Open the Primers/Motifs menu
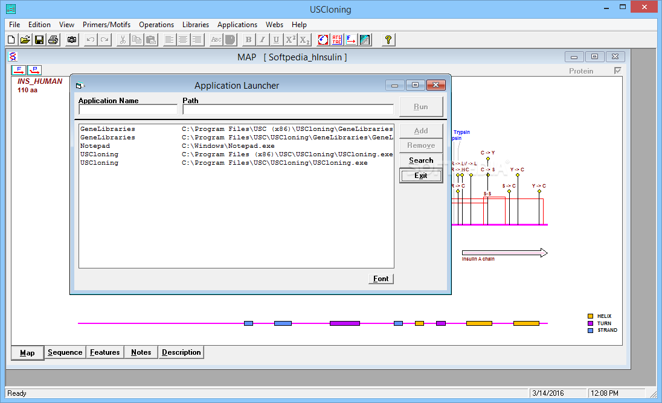662x403 pixels. 106,25
